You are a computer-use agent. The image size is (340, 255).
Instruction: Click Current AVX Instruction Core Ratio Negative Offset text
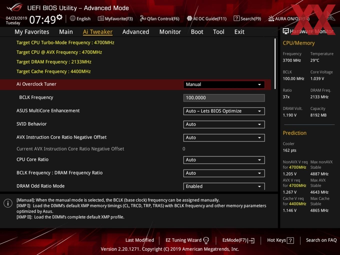tap(70, 149)
